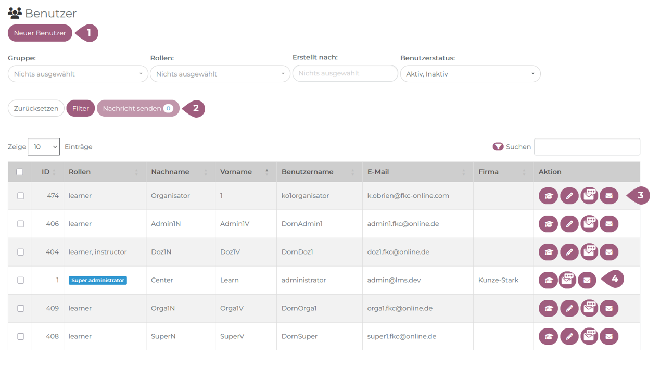Open the Gruppe dropdown

78,74
